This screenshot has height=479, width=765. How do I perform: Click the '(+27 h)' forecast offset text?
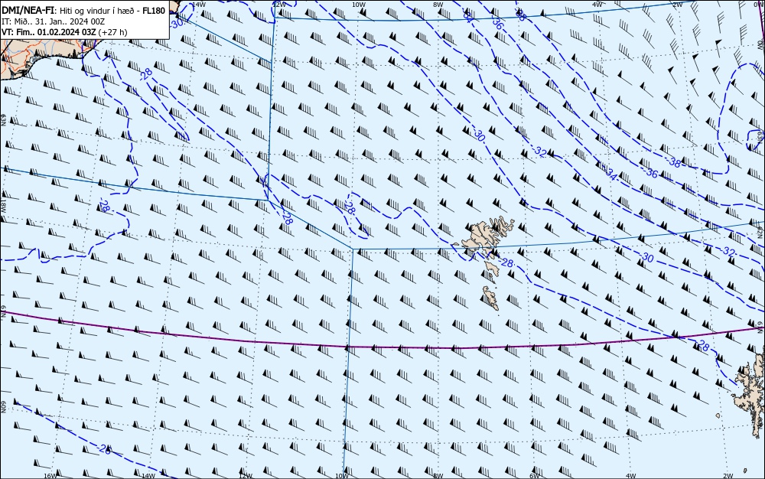coord(112,32)
